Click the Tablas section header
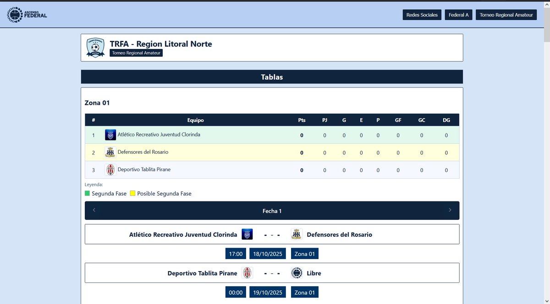Screen dimensions: 550x304 272,77
